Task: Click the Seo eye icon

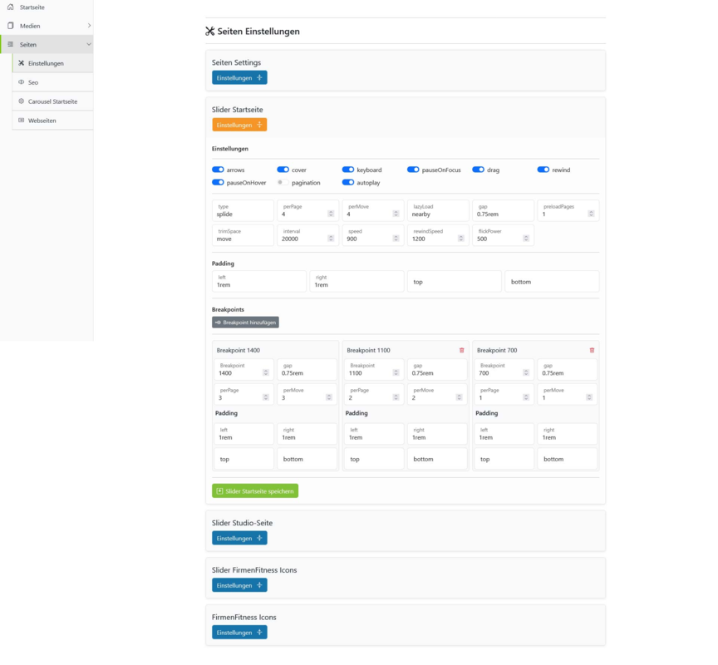Action: (21, 82)
